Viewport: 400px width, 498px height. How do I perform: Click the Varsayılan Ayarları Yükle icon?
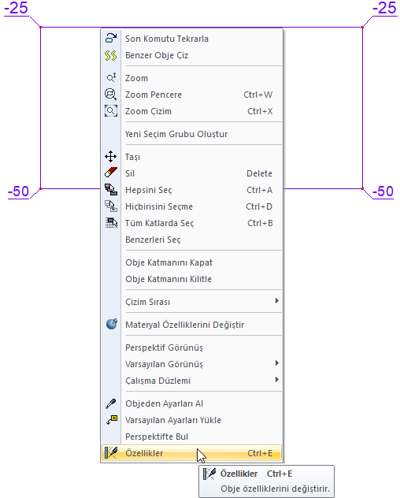[112, 420]
